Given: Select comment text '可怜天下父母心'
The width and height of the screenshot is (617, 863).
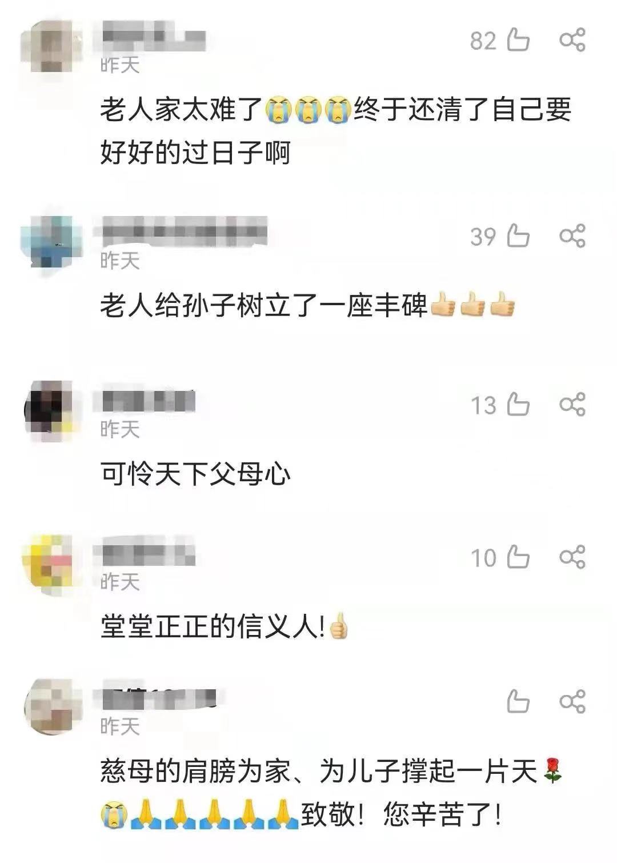Looking at the screenshot, I should pos(195,474).
